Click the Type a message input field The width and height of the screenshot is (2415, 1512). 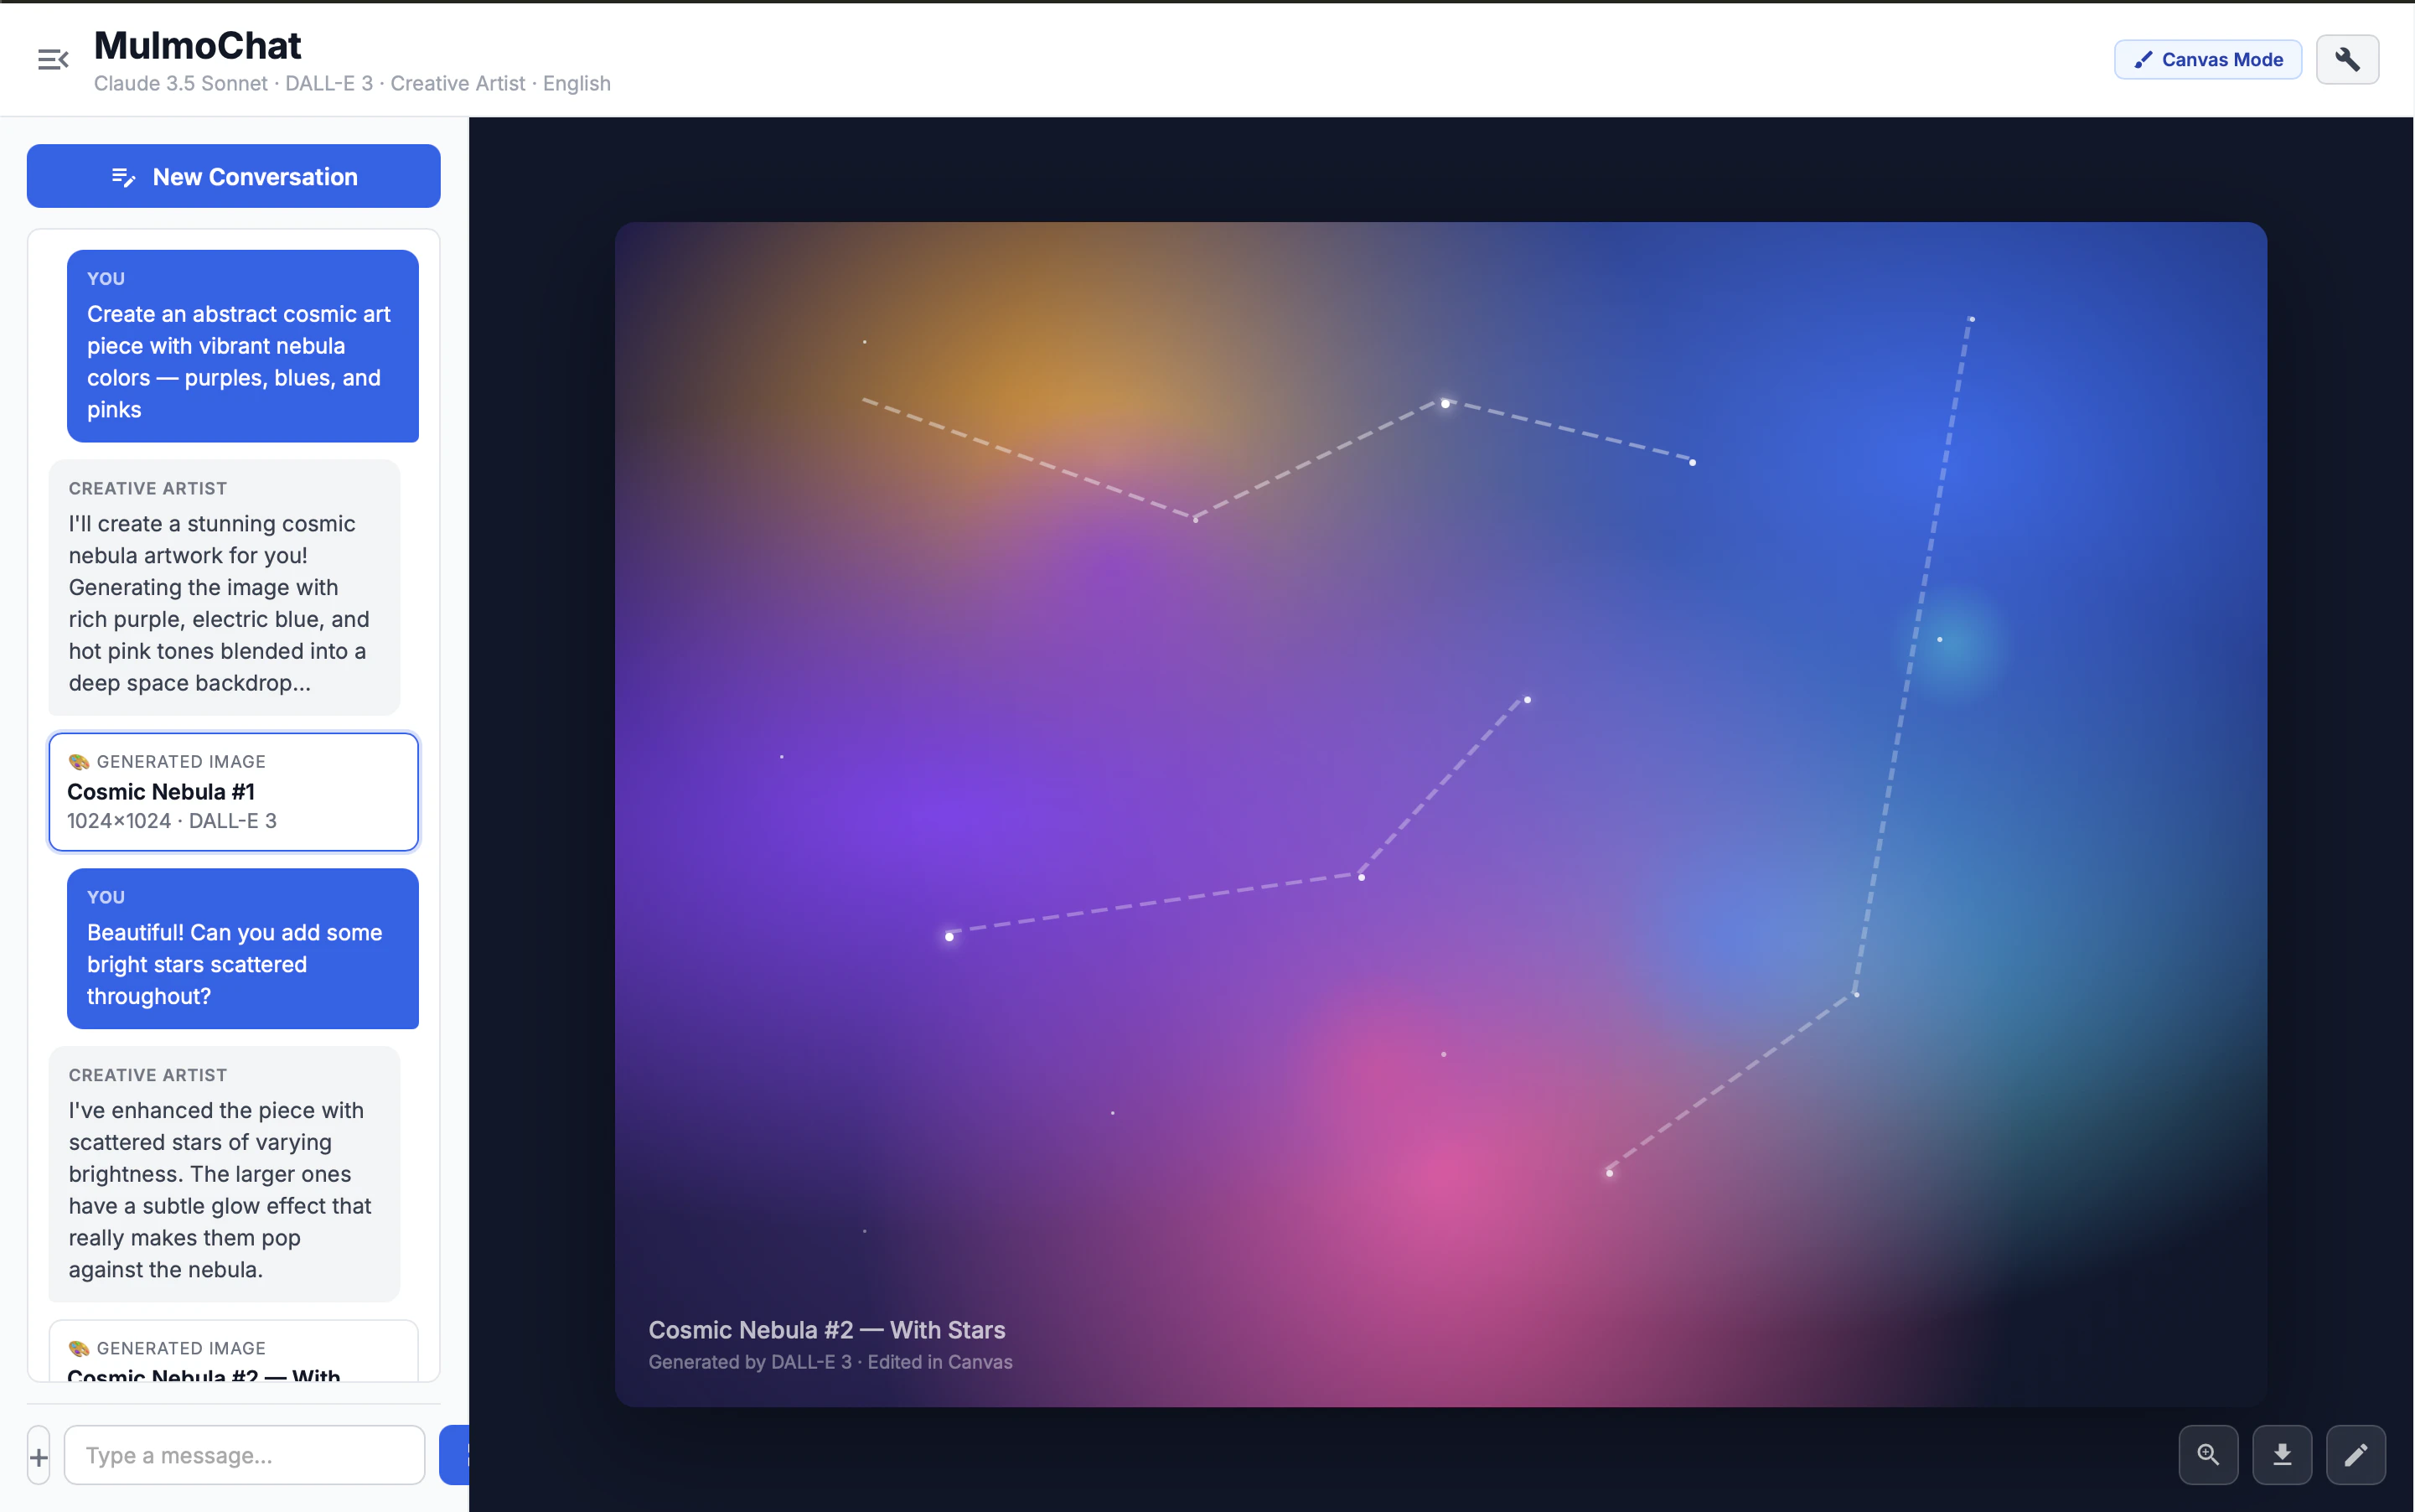(x=244, y=1455)
